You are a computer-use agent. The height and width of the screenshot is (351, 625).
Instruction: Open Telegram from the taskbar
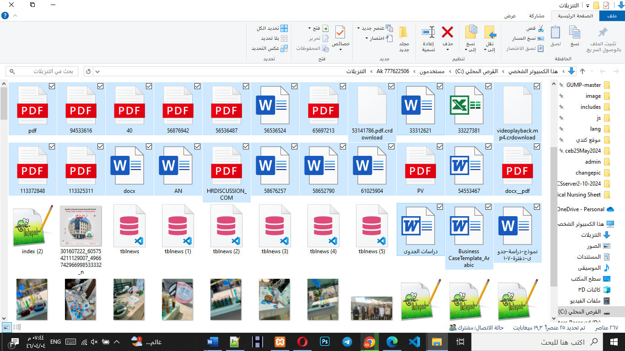[x=347, y=341]
